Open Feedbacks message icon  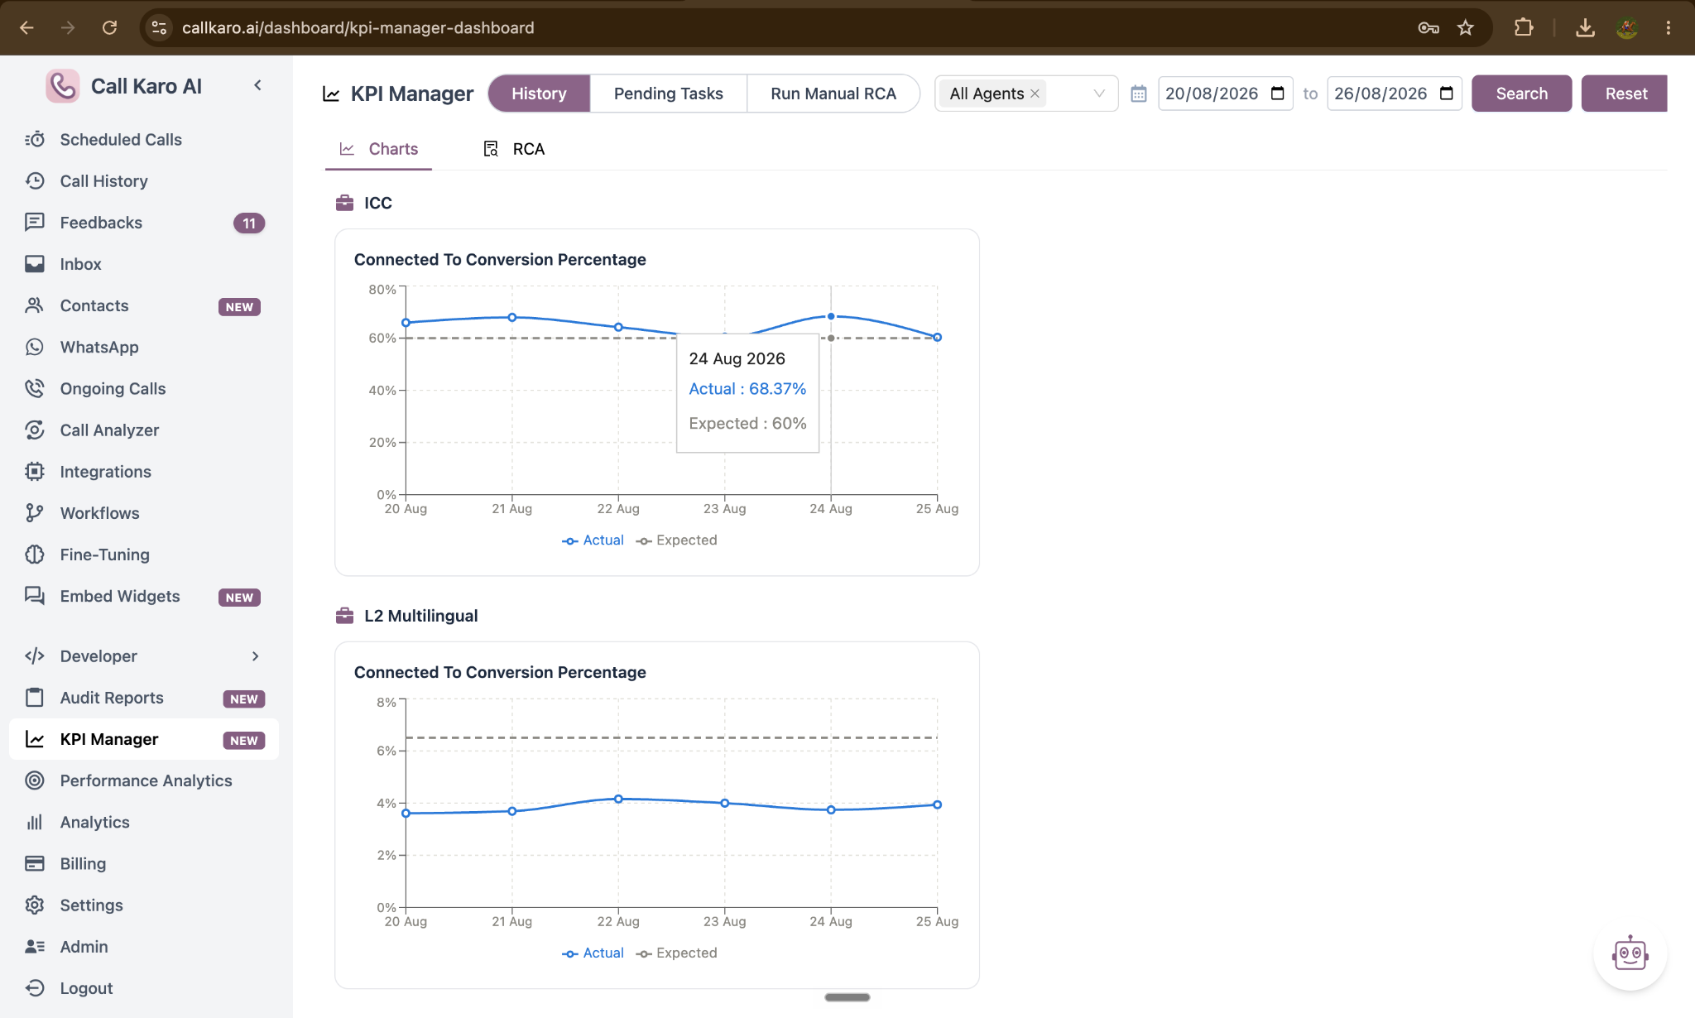click(x=35, y=222)
